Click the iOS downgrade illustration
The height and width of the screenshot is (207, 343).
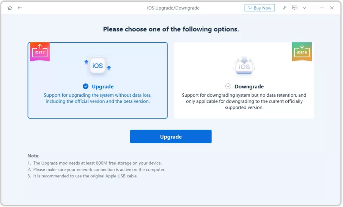pos(244,66)
